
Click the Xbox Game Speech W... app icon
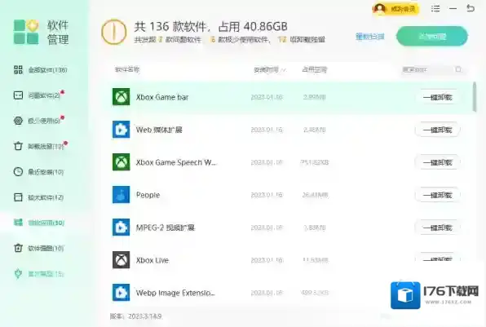click(121, 162)
